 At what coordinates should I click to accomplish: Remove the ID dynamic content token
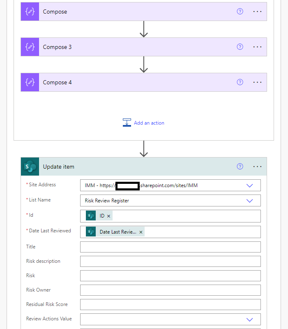click(108, 216)
